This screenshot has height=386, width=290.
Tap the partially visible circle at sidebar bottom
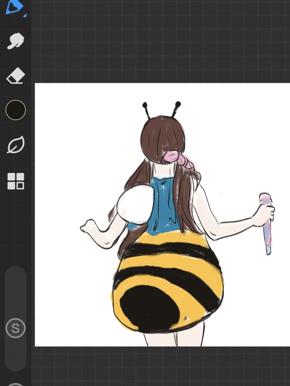click(15, 384)
